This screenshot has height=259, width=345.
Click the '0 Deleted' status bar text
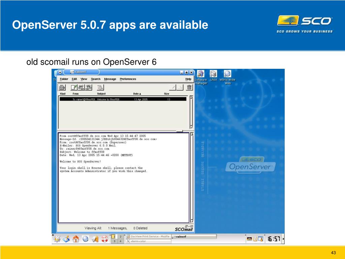[140, 228]
